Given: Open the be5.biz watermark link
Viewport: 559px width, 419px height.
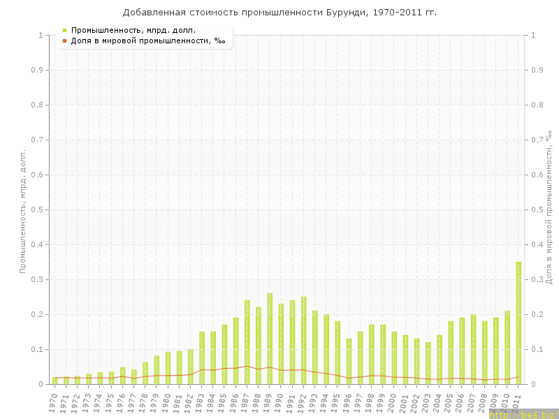Looking at the screenshot, I should [x=523, y=414].
